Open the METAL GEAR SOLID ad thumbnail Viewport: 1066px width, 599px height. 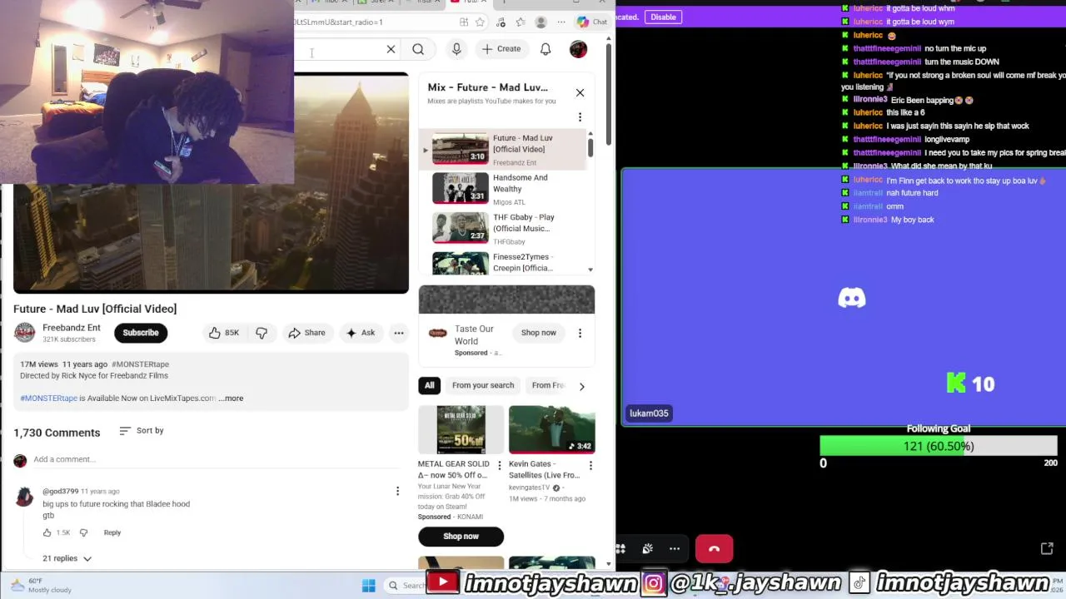tap(461, 429)
